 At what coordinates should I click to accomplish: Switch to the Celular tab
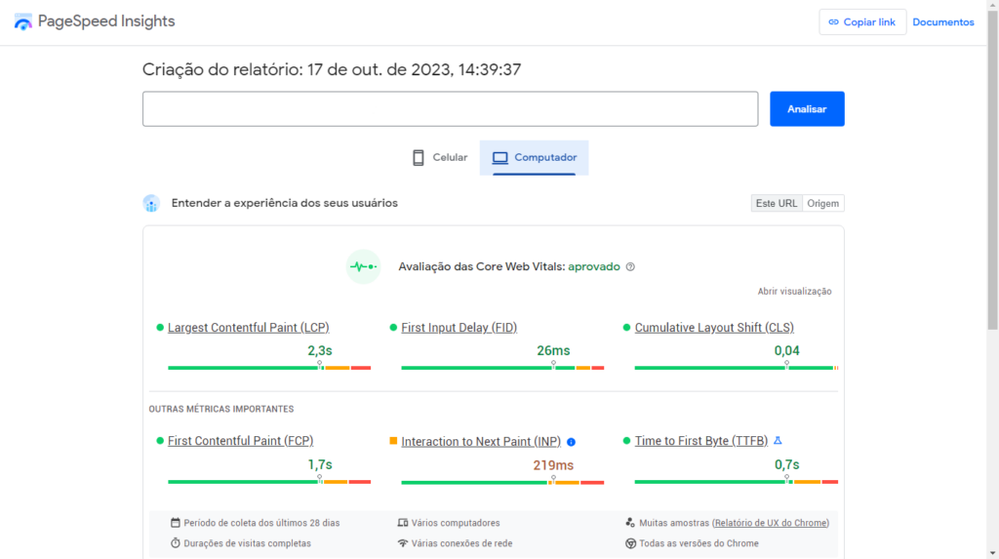[440, 157]
